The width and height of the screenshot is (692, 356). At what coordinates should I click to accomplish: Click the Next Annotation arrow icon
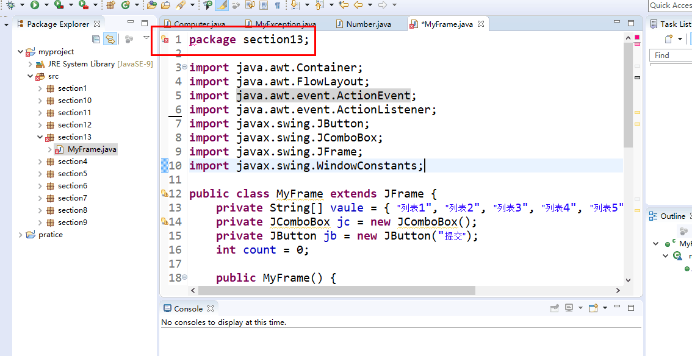click(295, 5)
